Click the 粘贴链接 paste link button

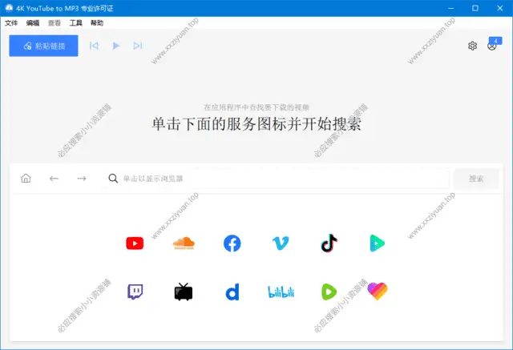click(43, 46)
